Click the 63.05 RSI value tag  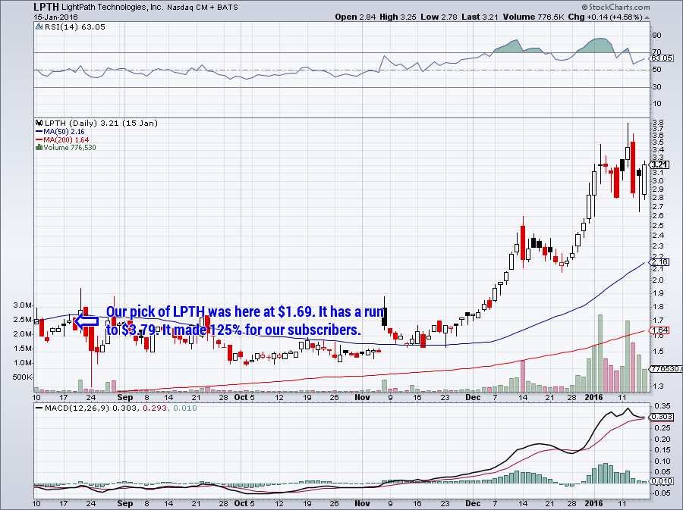[662, 58]
